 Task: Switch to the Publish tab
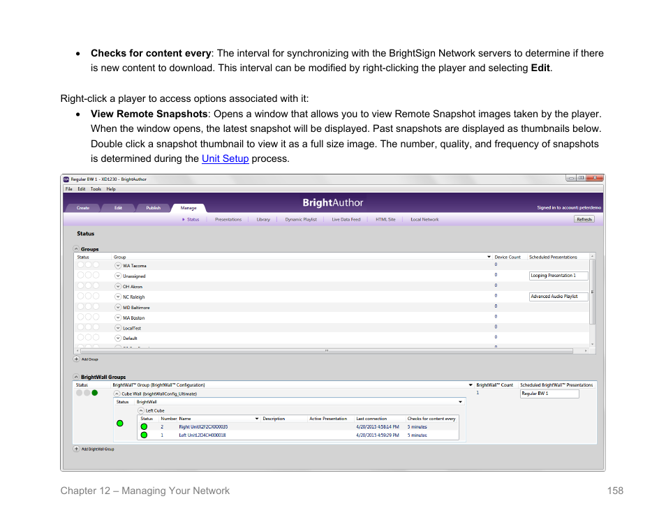pos(154,208)
